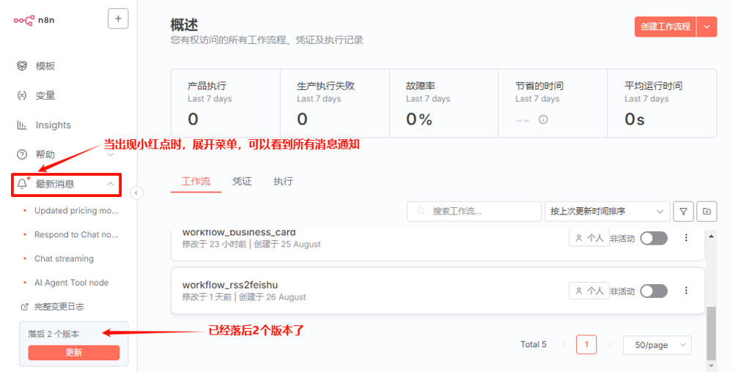Open the 按上次更新时间排序 sort dropdown

tap(607, 211)
